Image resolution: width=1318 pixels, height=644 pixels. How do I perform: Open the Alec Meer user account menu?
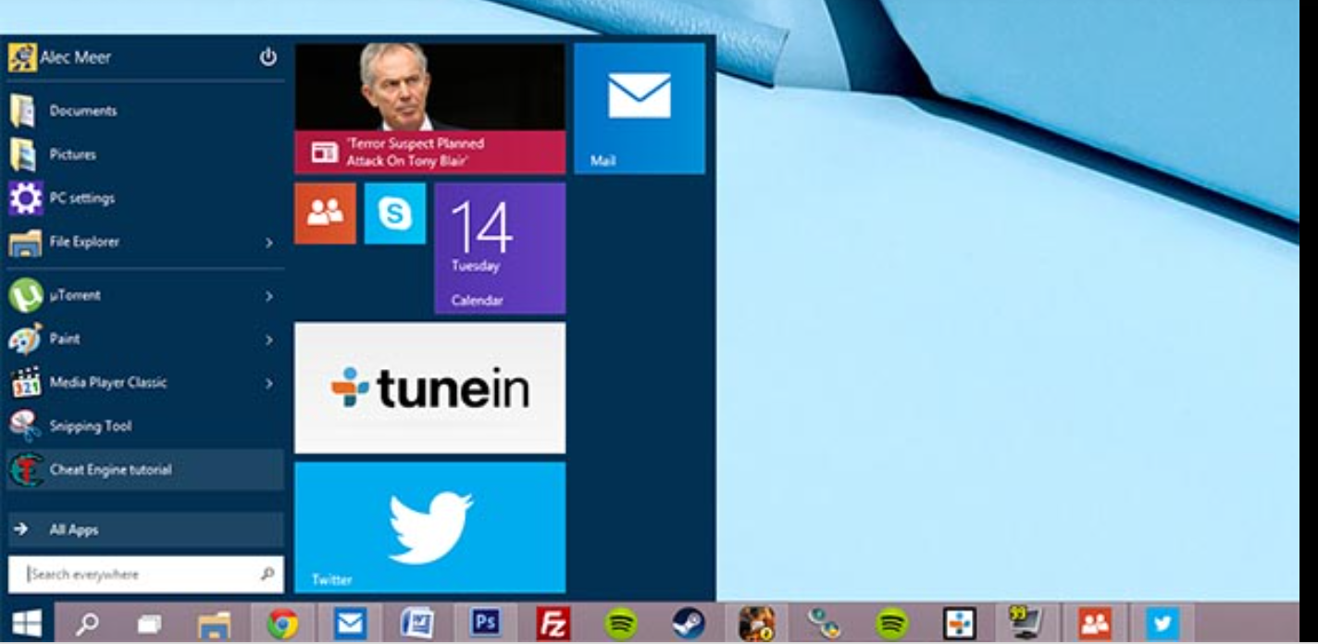tap(60, 57)
